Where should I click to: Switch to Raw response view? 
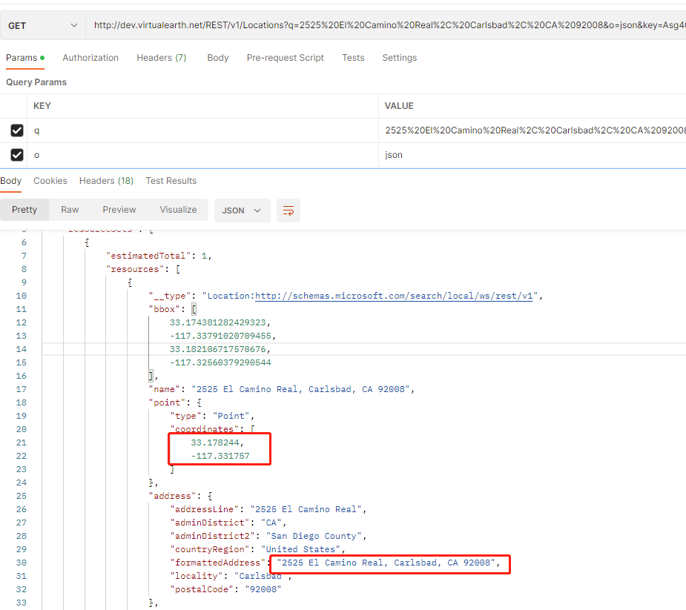click(70, 210)
